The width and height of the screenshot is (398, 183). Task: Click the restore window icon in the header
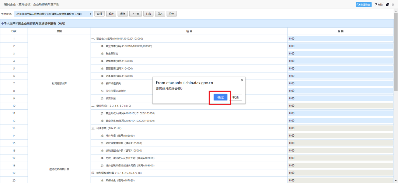pyautogui.click(x=388, y=4)
